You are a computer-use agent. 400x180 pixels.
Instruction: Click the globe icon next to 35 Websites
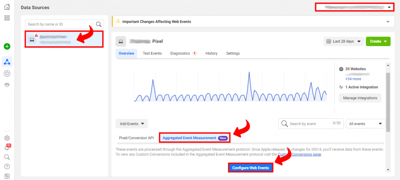point(341,69)
